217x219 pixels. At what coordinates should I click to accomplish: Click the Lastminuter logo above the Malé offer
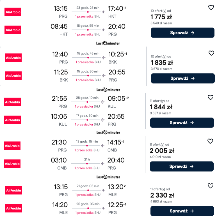point(108,177)
